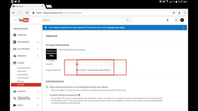This screenshot has height=111, width=198.
Task: Click the Create camera icon
Action: pyautogui.click(x=15, y=105)
